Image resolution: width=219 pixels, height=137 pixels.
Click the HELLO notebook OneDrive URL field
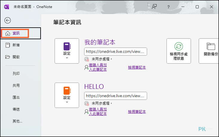tap(115, 96)
